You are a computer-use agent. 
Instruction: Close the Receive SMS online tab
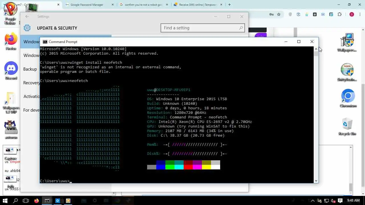[222, 5]
